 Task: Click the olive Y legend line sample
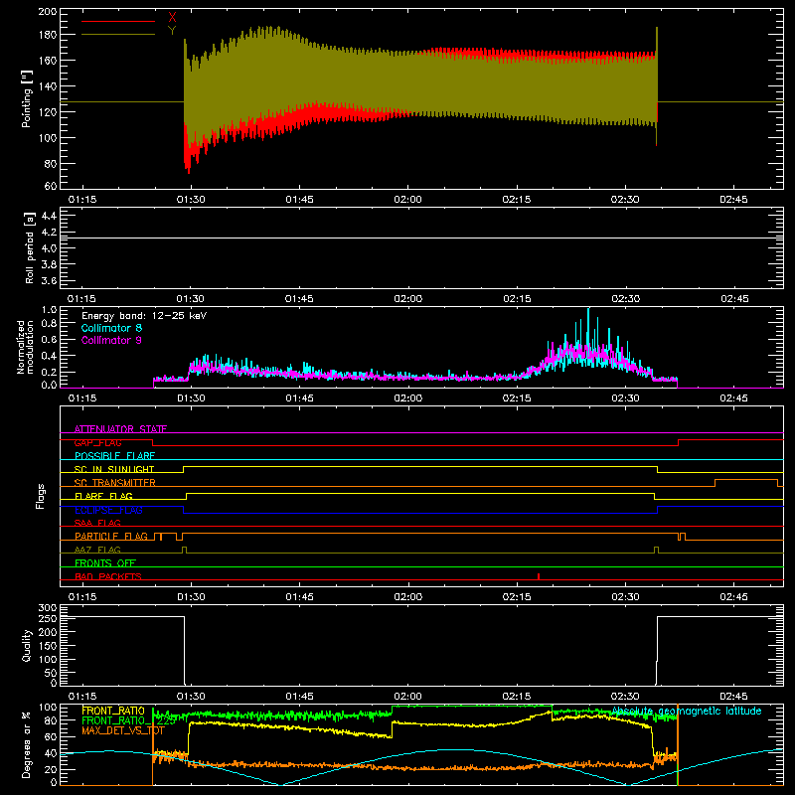(118, 35)
